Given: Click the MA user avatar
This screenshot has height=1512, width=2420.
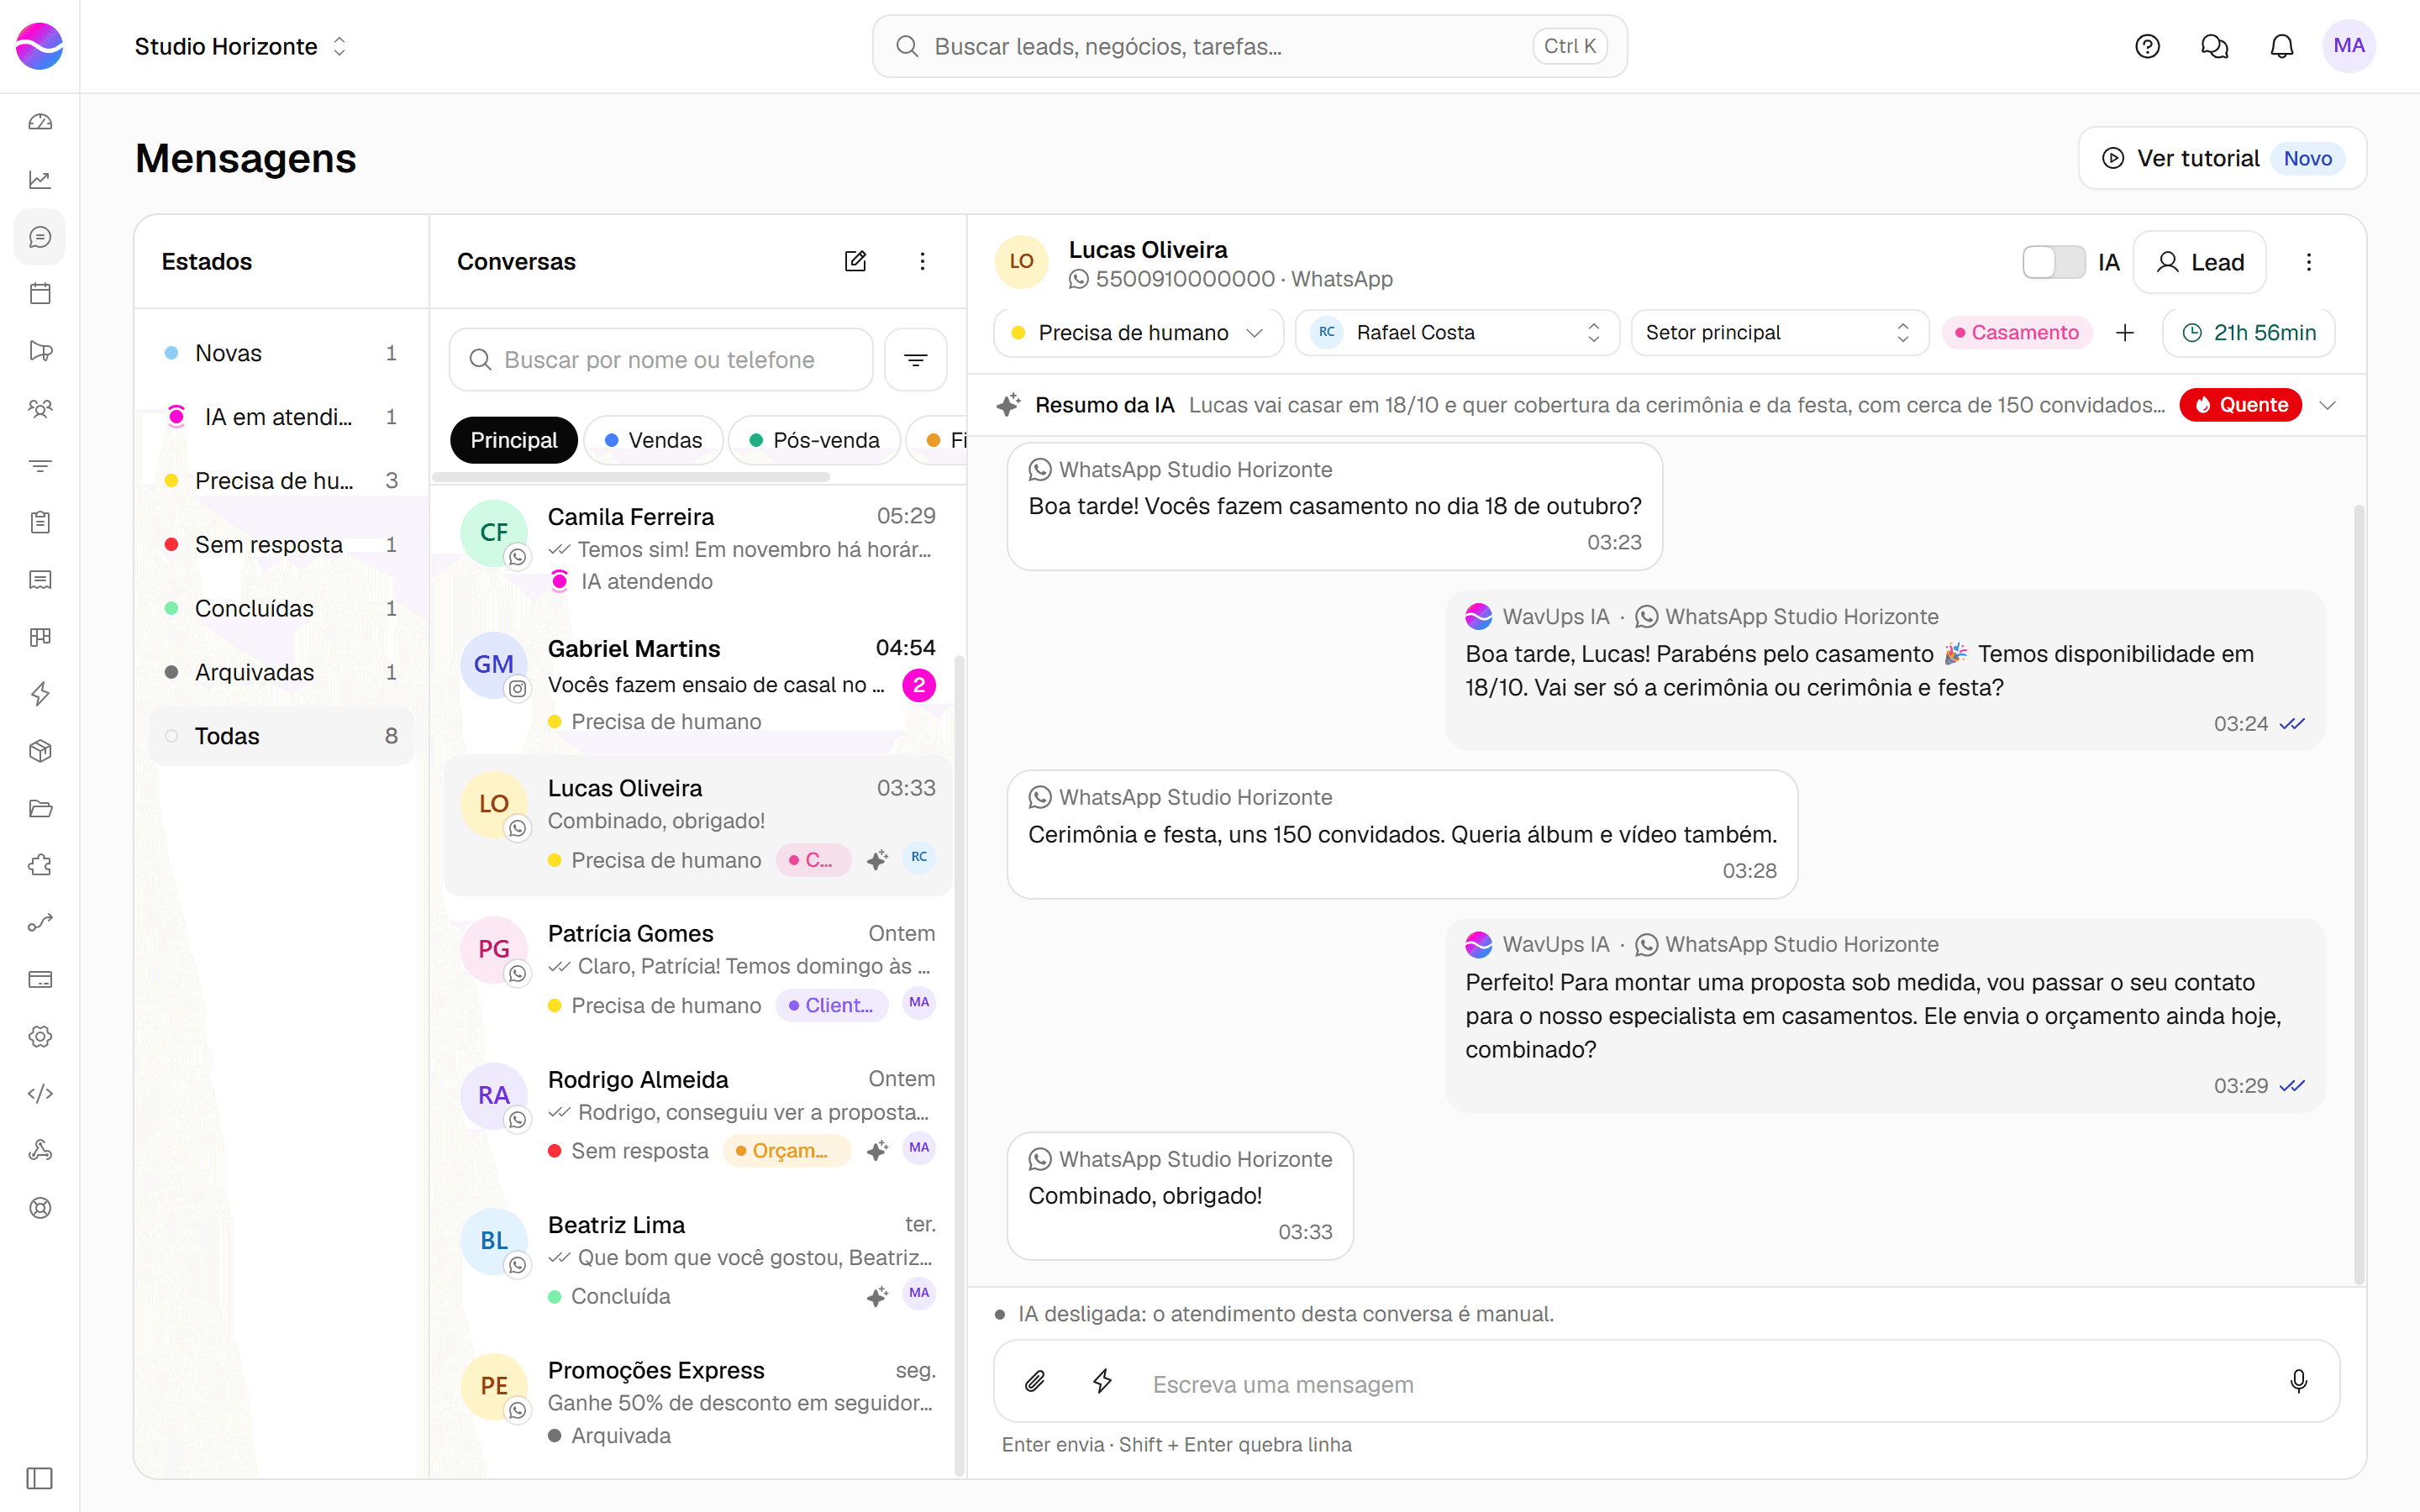Looking at the screenshot, I should 2348,46.
